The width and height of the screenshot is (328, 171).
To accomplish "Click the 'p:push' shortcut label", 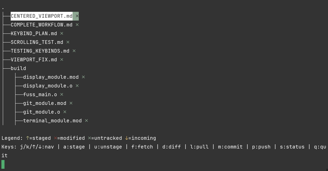I will [261, 147].
